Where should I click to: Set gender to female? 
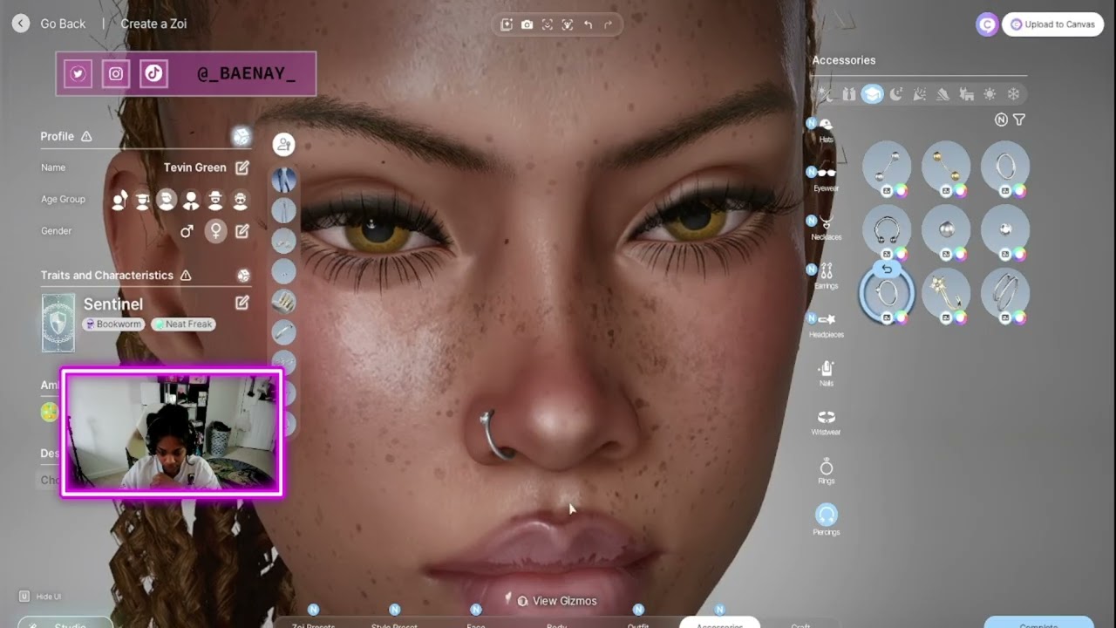215,231
